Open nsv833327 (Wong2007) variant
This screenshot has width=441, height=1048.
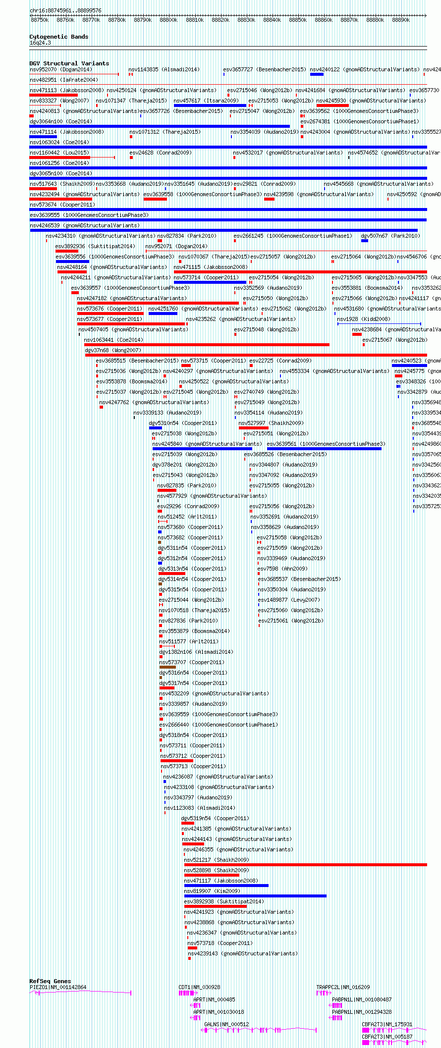pos(59,101)
